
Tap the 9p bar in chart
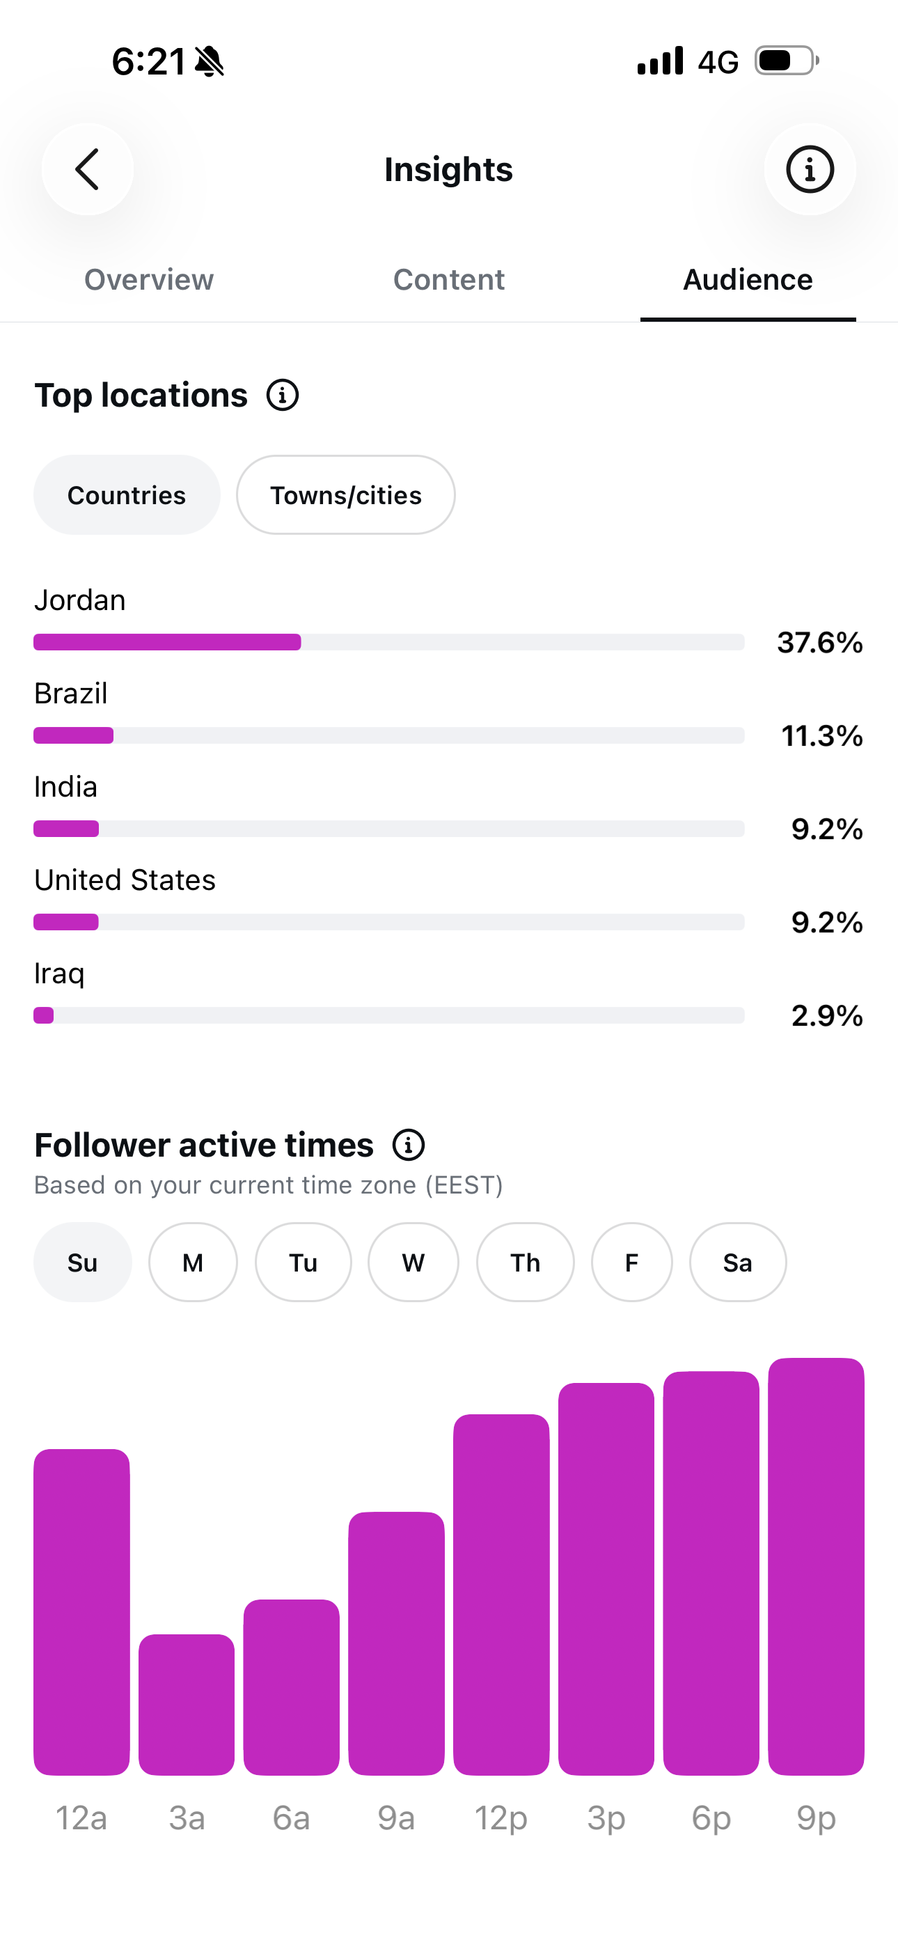(x=817, y=1566)
